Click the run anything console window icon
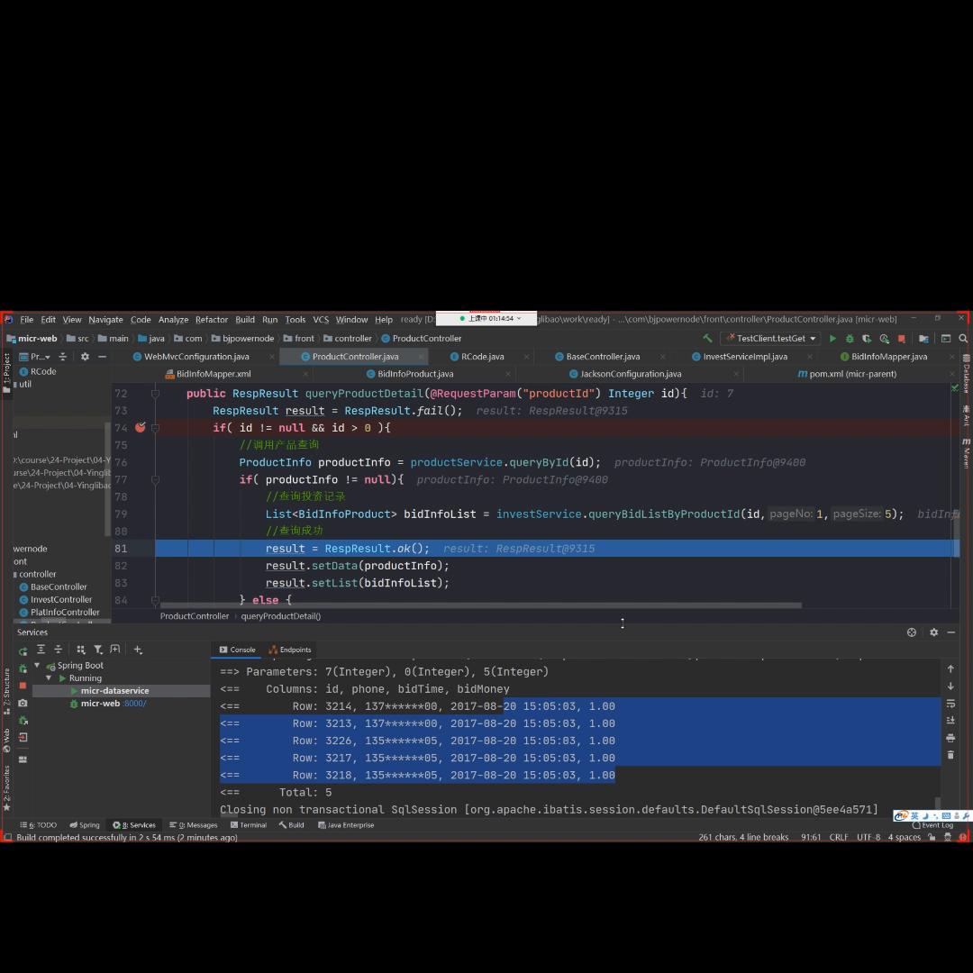 pyautogui.click(x=946, y=338)
